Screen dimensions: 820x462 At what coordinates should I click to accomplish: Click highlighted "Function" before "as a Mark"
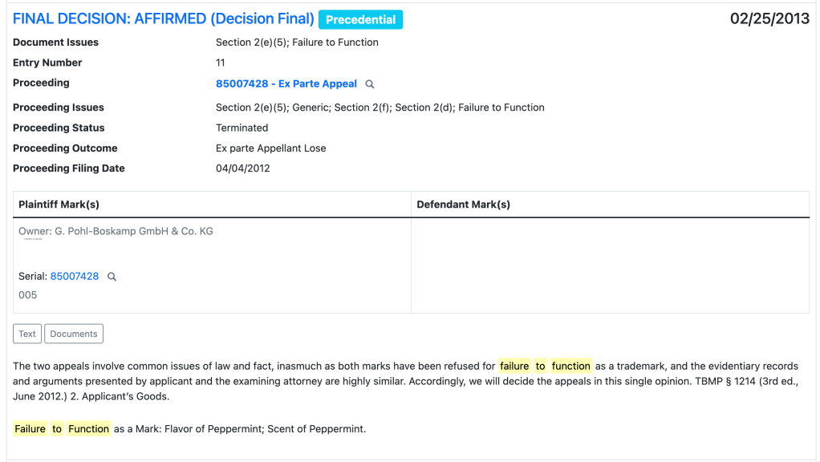coord(88,429)
